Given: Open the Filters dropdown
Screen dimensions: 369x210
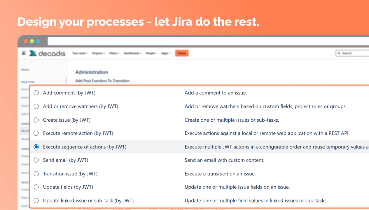Looking at the screenshot, I should click(115, 53).
